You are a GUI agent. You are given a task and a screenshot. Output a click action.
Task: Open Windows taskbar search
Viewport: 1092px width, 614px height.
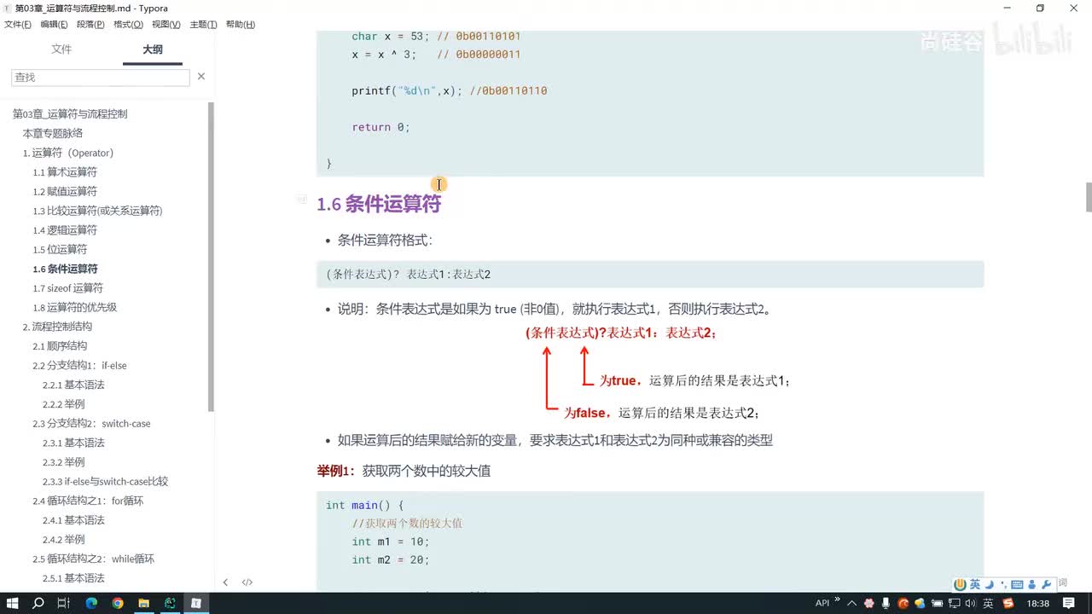tap(38, 603)
